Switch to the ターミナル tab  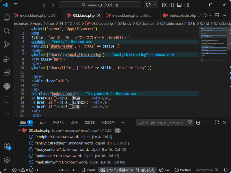(x=58, y=123)
